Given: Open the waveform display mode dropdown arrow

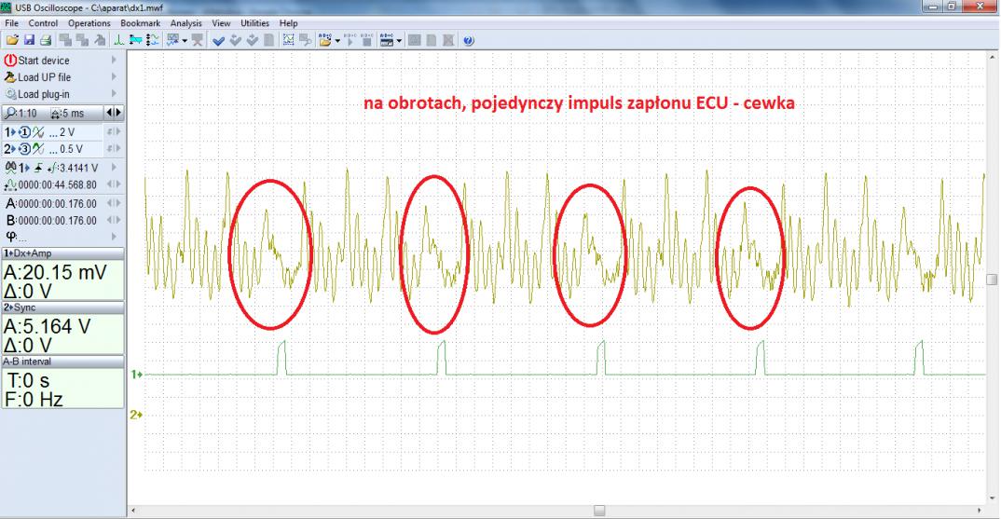Looking at the screenshot, I should [185, 41].
